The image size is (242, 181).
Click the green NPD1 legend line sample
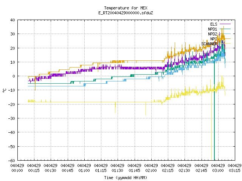225,29
